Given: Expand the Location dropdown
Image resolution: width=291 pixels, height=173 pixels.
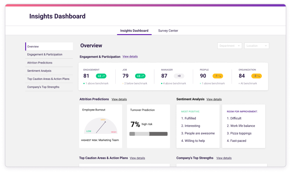Looking at the screenshot, I should [257, 46].
